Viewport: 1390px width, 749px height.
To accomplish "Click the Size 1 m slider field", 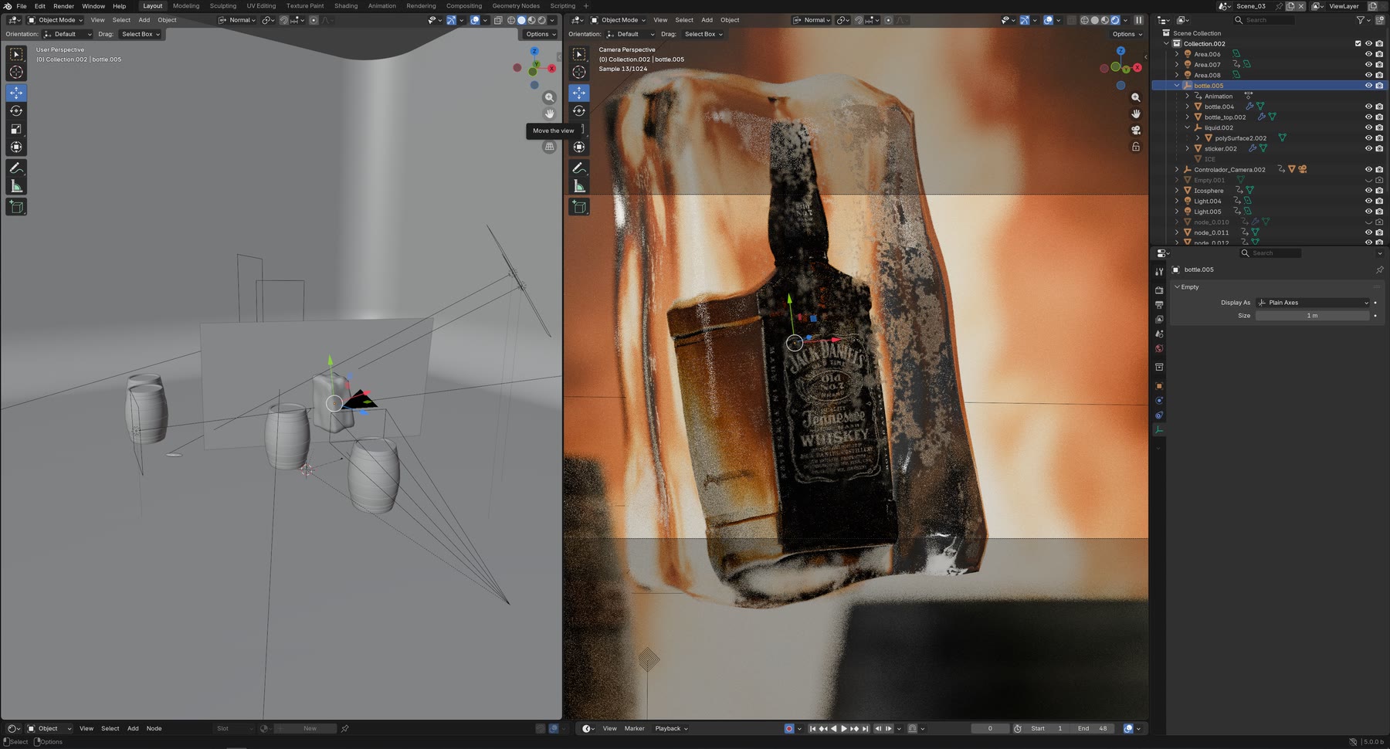I will (1313, 316).
